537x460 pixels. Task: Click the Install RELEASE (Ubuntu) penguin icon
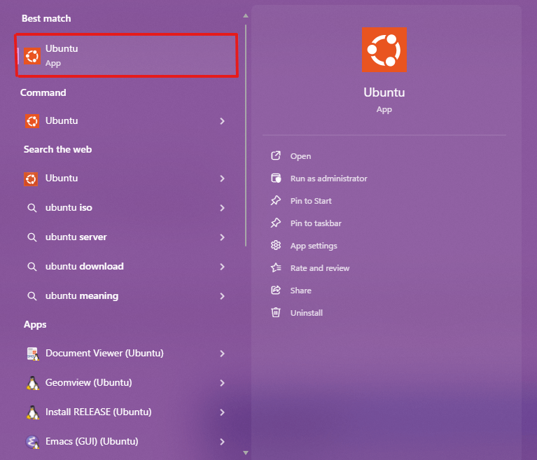pos(33,412)
